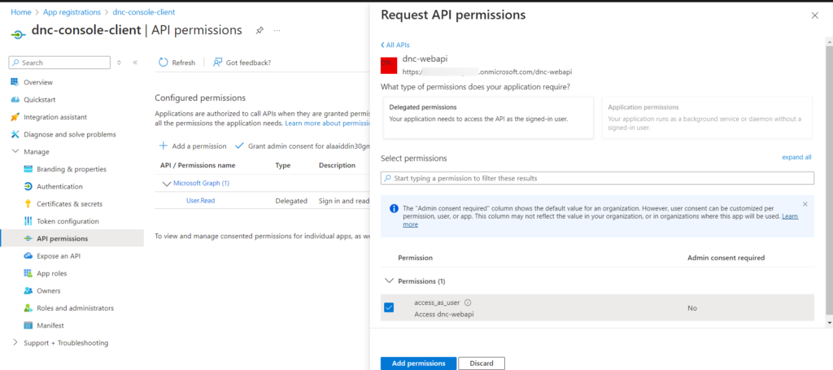Click the sidebar Search field
833x370 pixels.
tap(59, 63)
